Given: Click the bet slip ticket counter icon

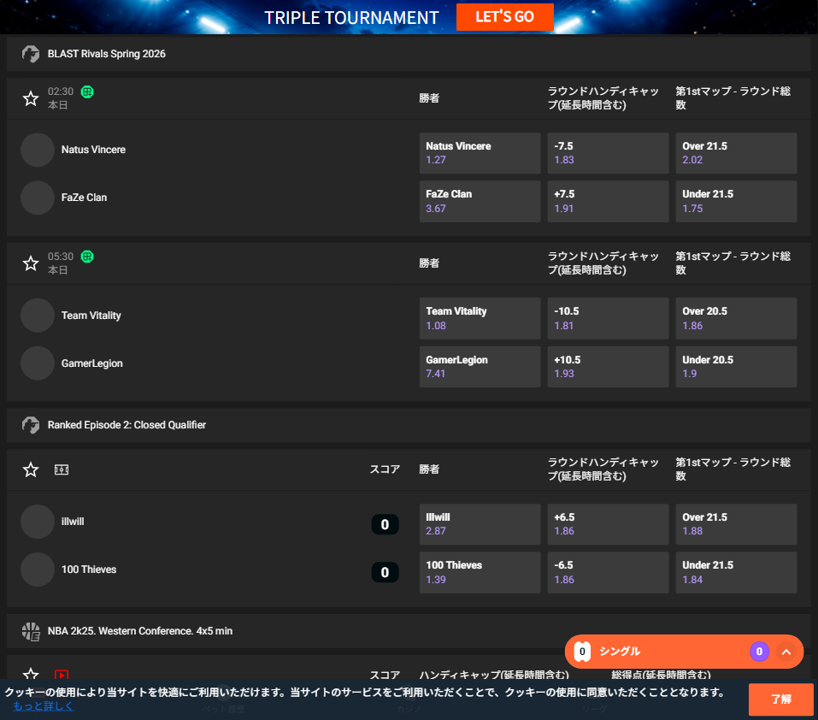Looking at the screenshot, I should click(x=582, y=652).
